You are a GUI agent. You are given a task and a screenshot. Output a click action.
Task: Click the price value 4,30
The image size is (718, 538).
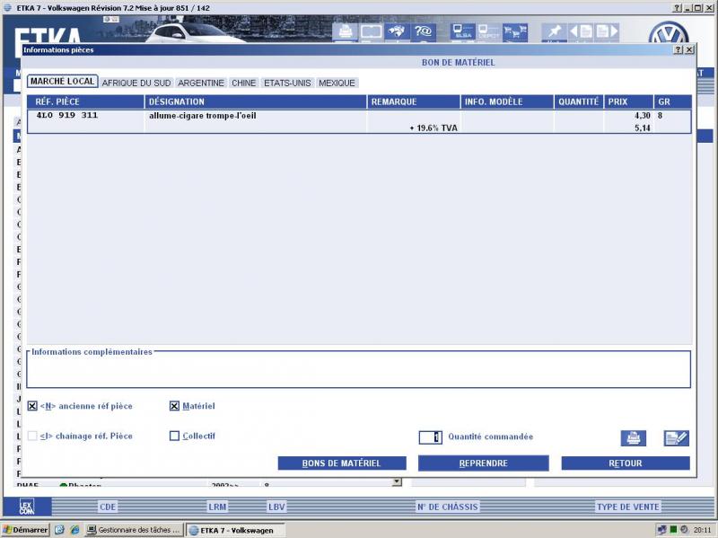point(642,116)
